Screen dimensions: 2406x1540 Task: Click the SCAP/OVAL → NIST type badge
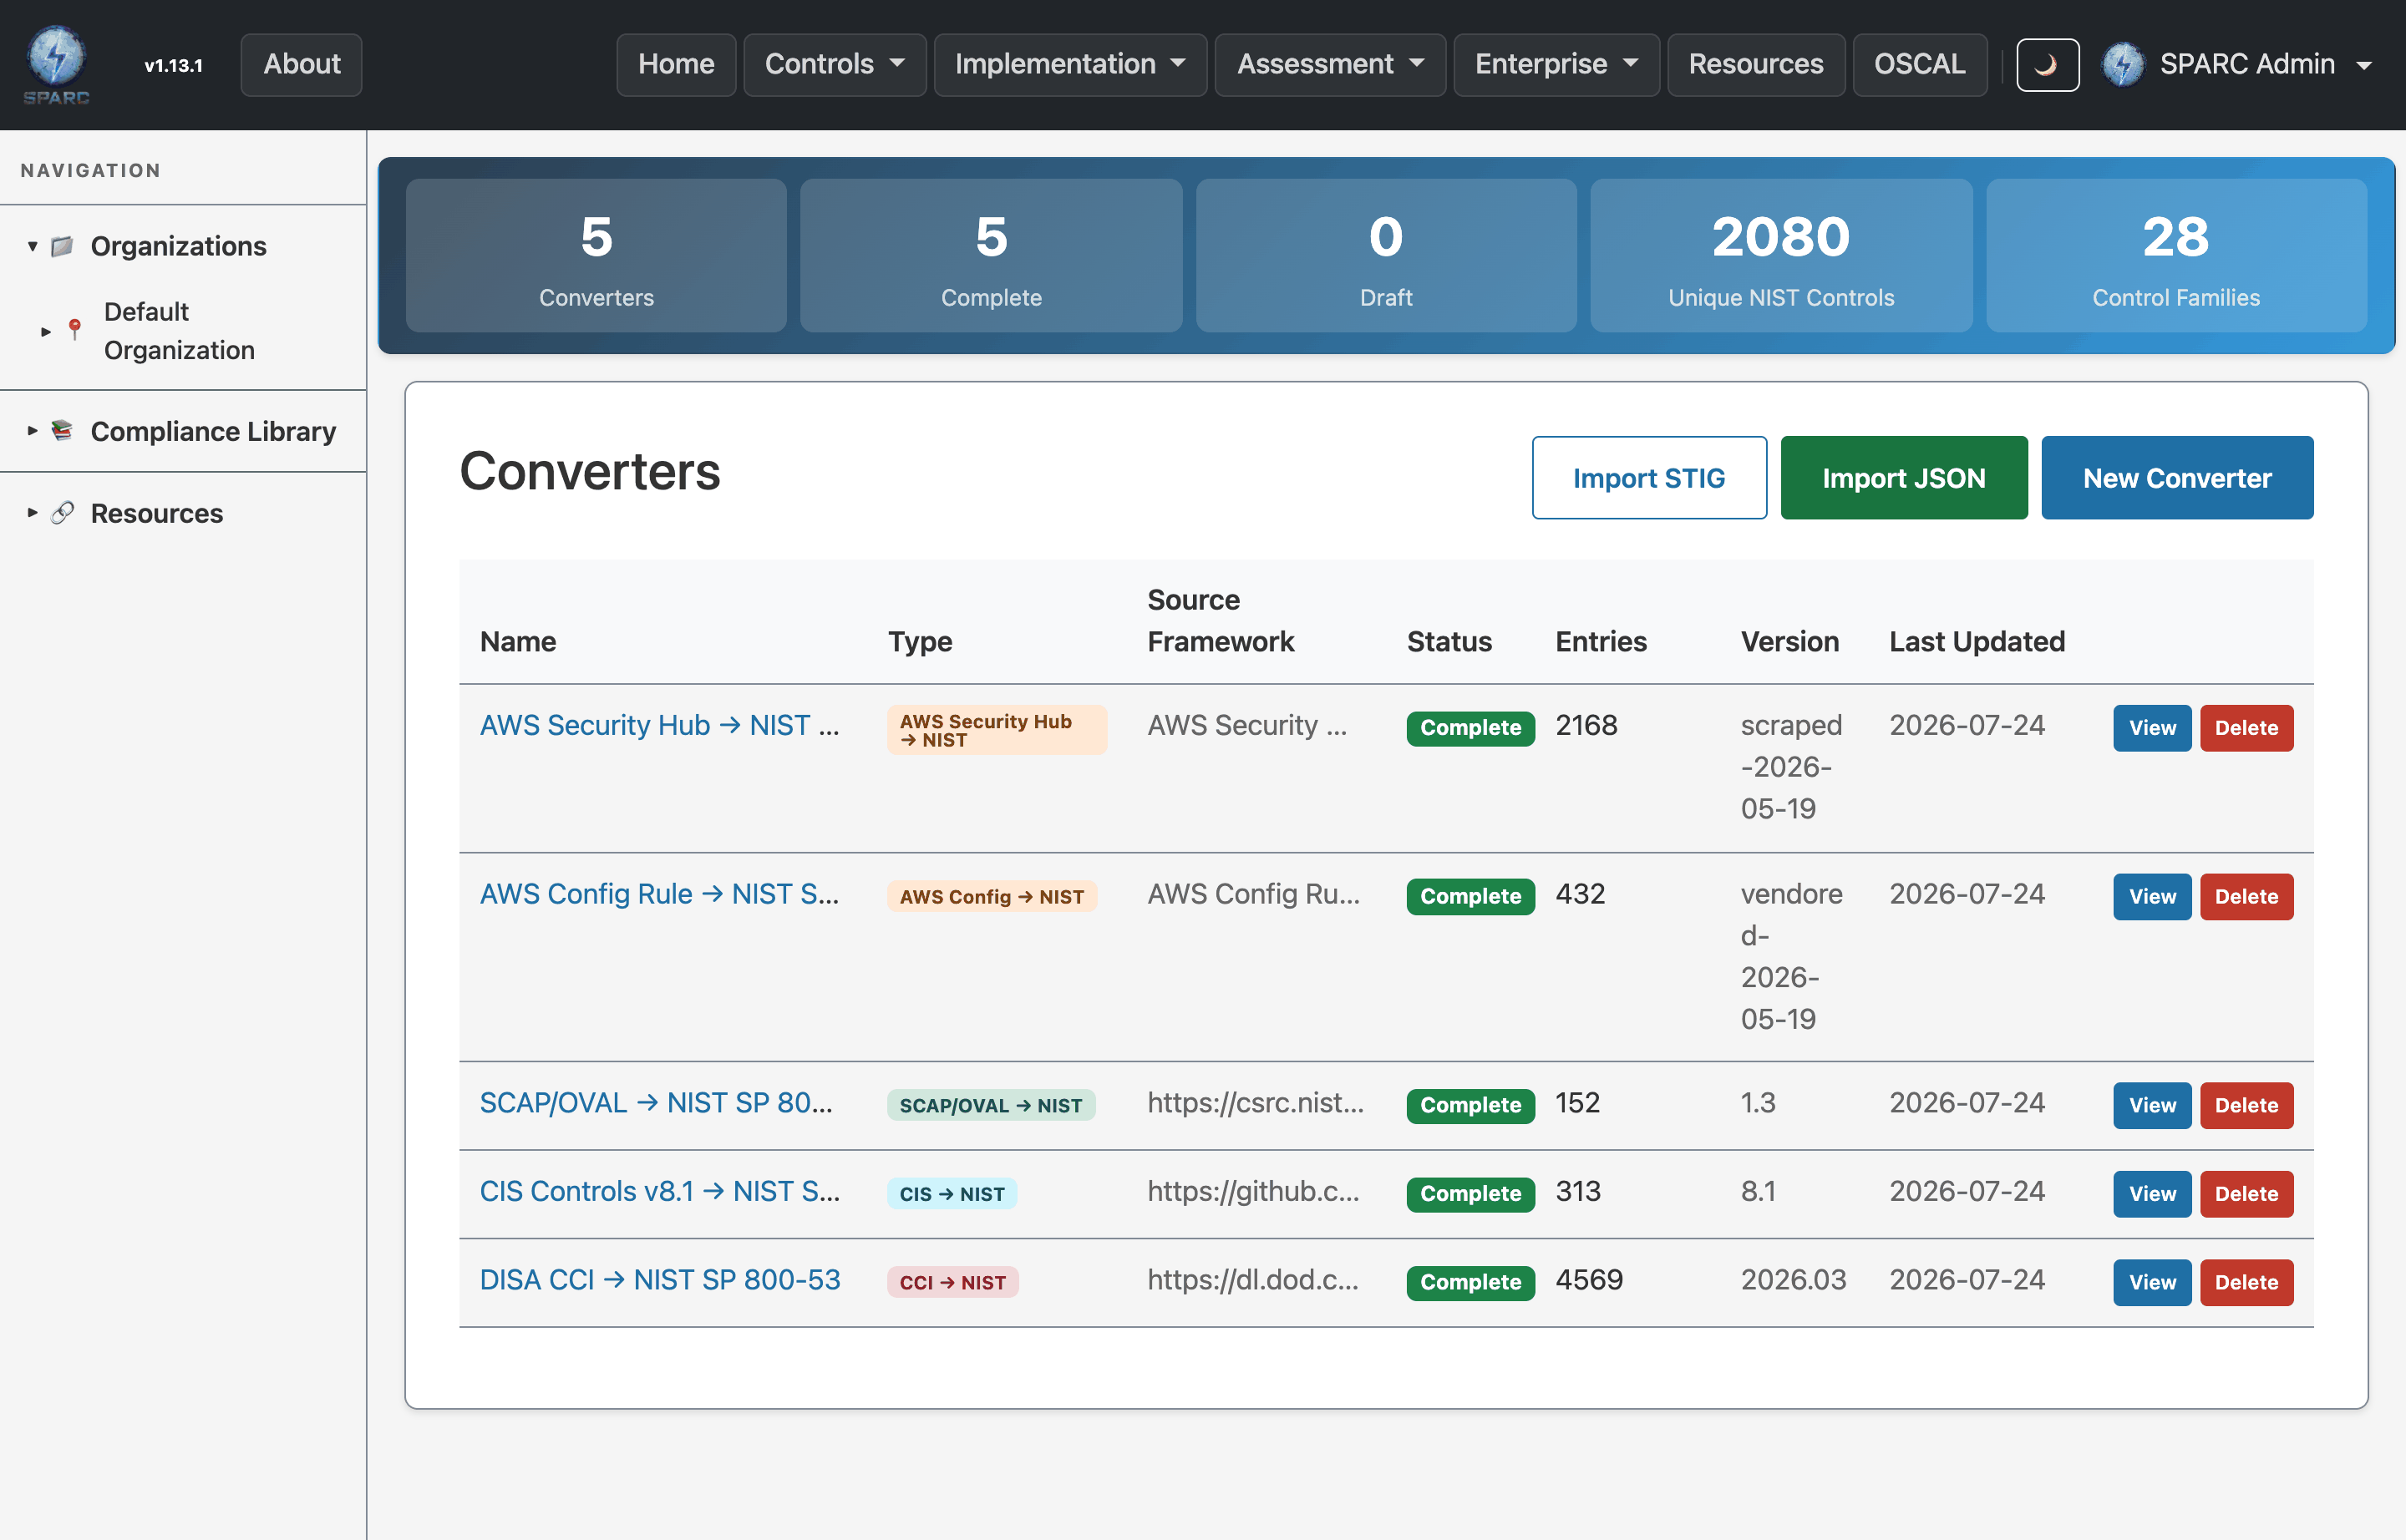tap(991, 1105)
